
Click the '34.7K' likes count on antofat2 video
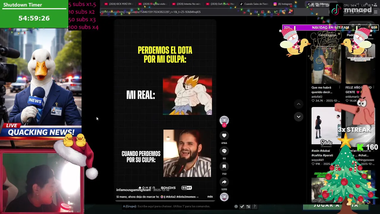(319, 101)
